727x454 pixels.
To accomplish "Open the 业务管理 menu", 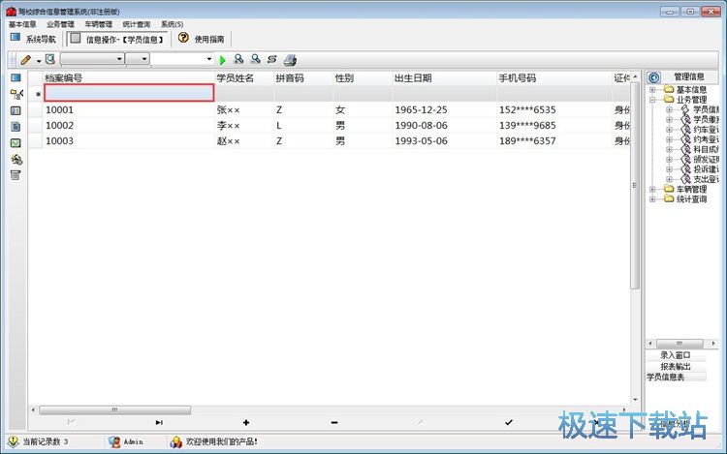I will tap(60, 23).
